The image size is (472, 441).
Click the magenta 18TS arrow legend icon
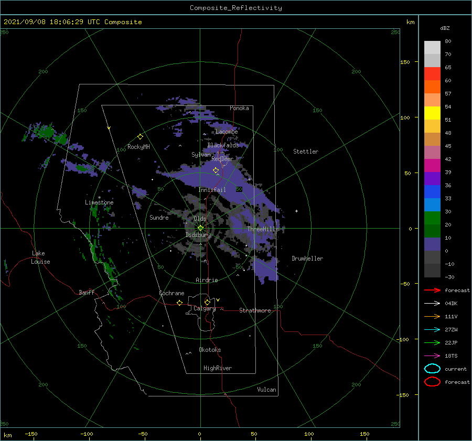click(x=432, y=356)
